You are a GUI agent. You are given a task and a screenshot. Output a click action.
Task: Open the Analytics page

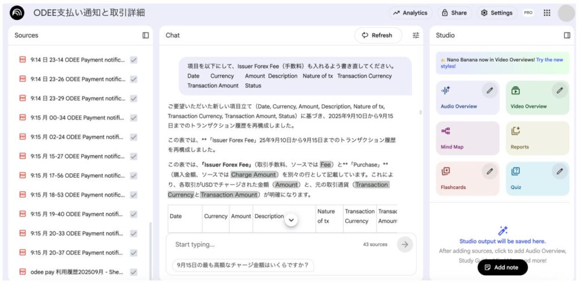tap(411, 13)
